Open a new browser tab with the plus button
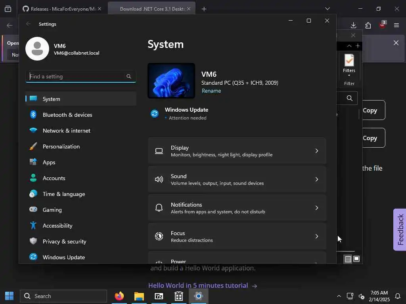 coord(204,9)
